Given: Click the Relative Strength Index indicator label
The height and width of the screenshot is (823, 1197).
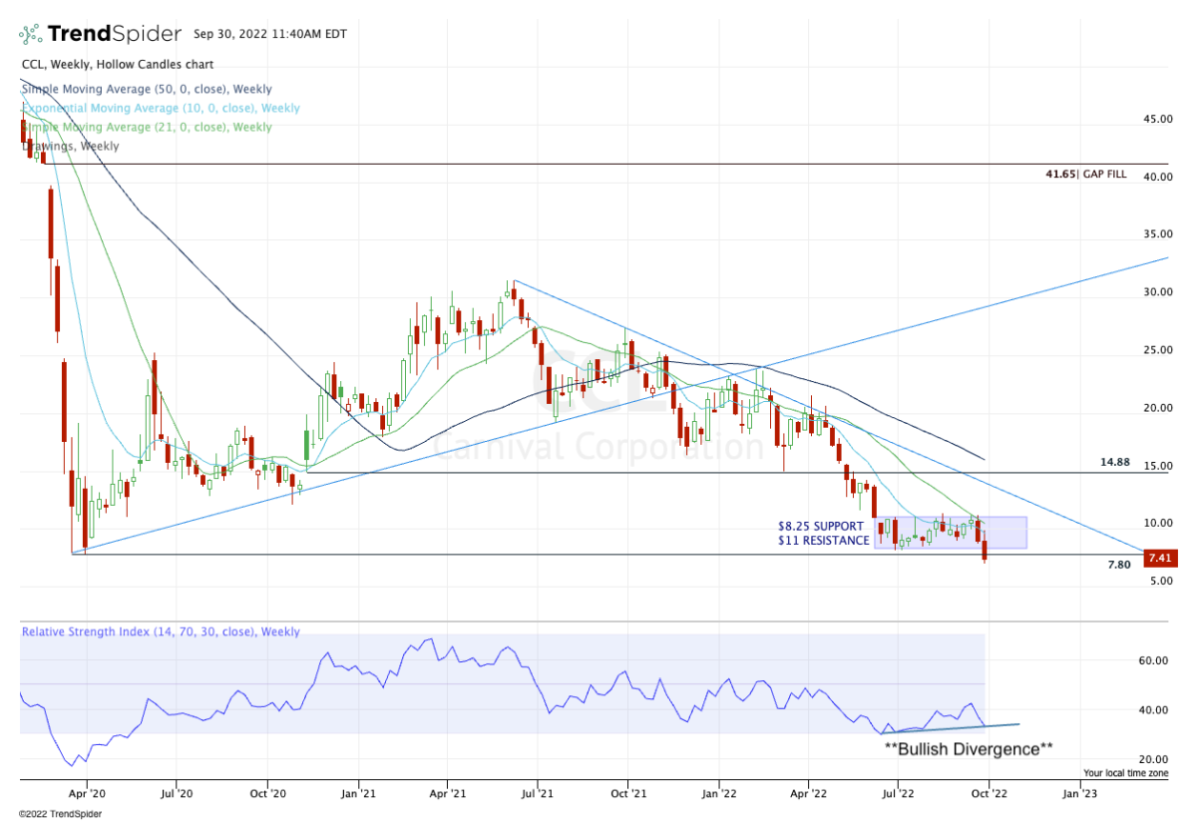Looking at the screenshot, I should click(161, 632).
